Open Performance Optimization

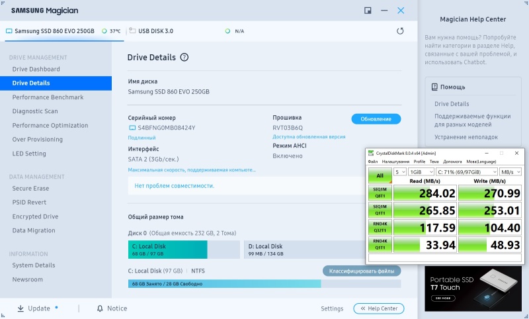50,126
